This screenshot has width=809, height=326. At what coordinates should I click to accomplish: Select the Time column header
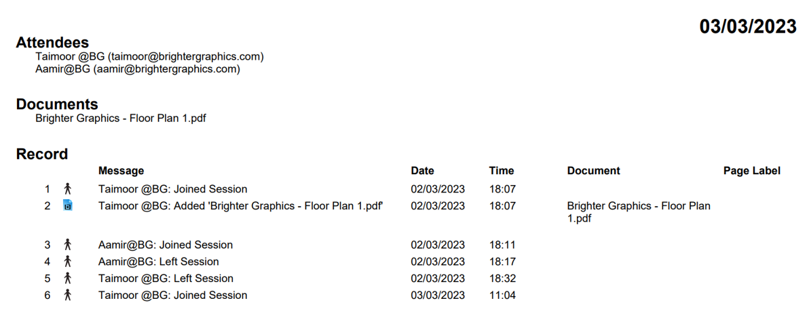tap(502, 171)
